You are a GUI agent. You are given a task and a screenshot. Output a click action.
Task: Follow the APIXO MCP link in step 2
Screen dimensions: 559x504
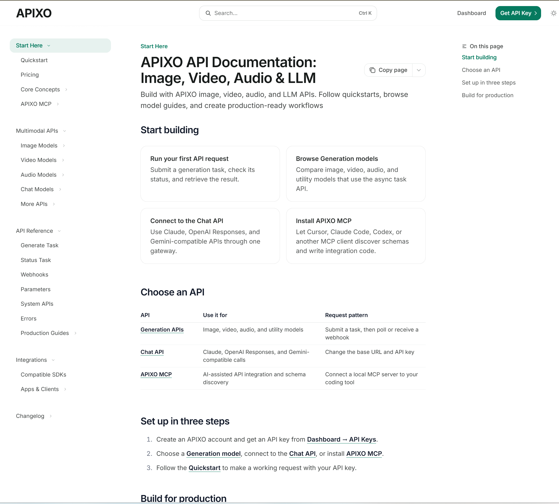[x=364, y=454]
